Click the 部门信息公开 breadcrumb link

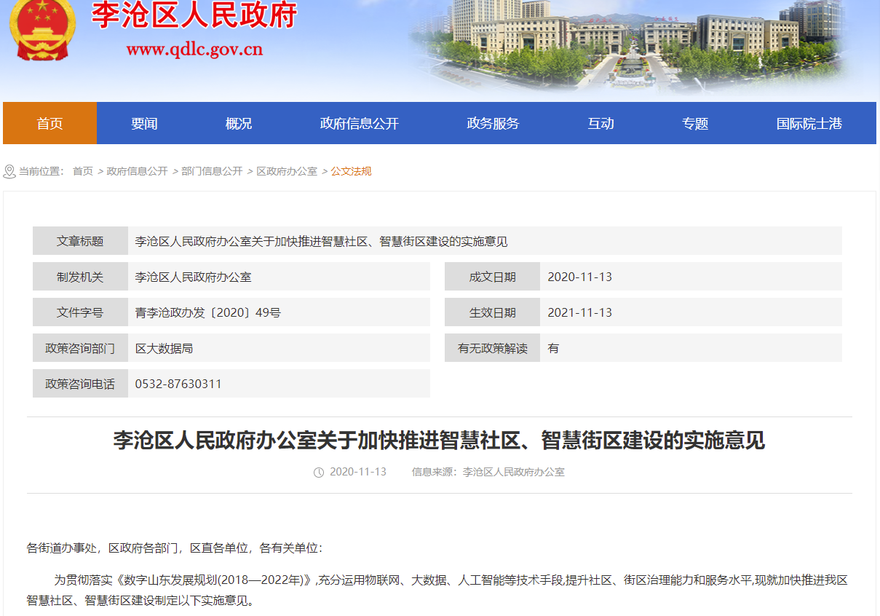(x=212, y=172)
